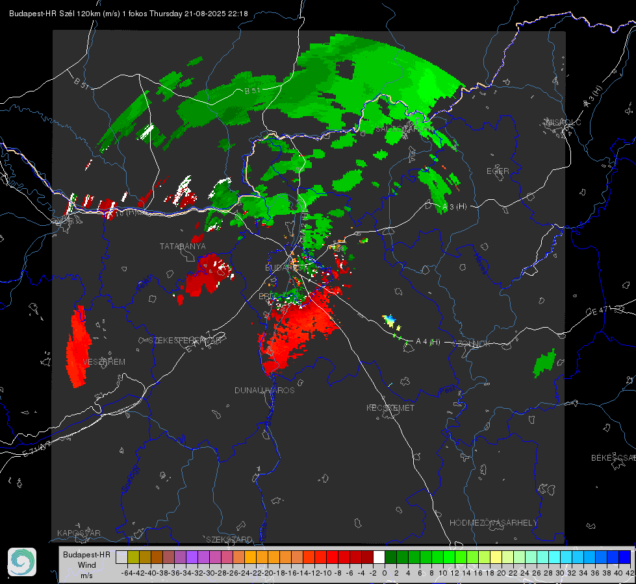
Task: Click the isolated green echo east of Szolnok
Action: click(x=544, y=363)
